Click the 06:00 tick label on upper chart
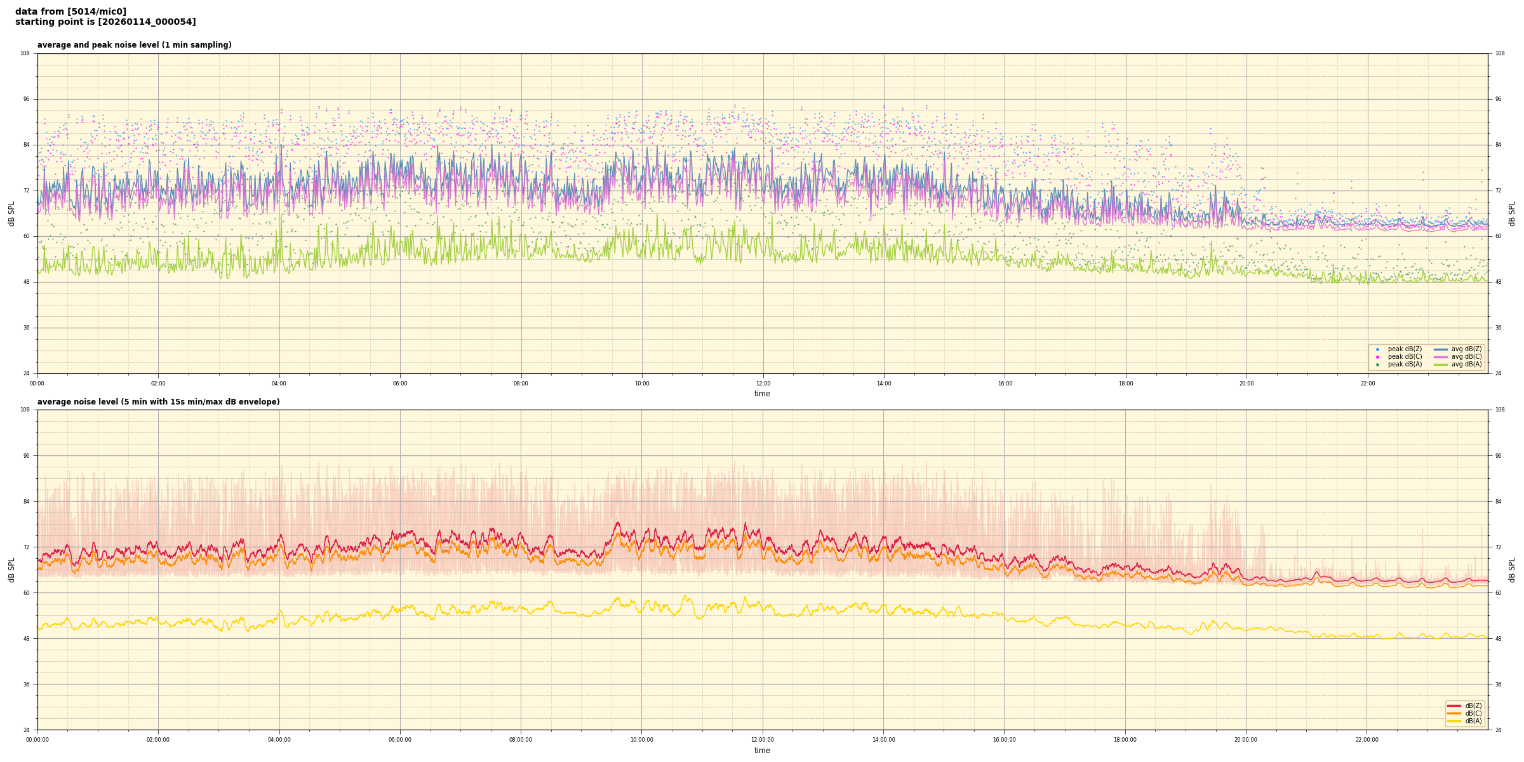The image size is (1524, 762). click(400, 384)
